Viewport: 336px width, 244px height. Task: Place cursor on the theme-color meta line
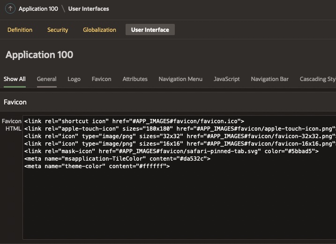(x=97, y=166)
